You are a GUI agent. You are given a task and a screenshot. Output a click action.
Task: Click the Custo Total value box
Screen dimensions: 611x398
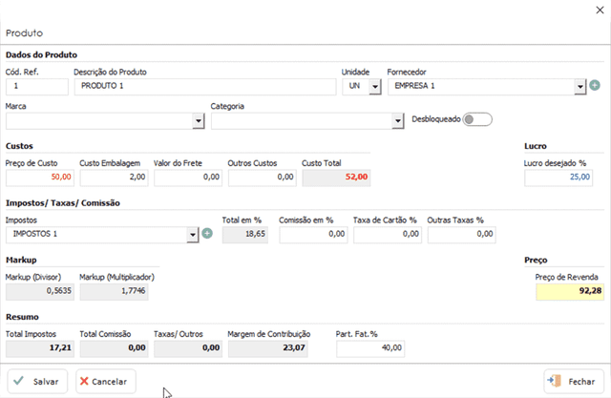[336, 178]
